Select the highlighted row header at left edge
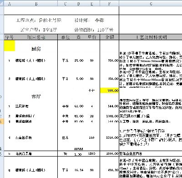 tap(2, 121)
